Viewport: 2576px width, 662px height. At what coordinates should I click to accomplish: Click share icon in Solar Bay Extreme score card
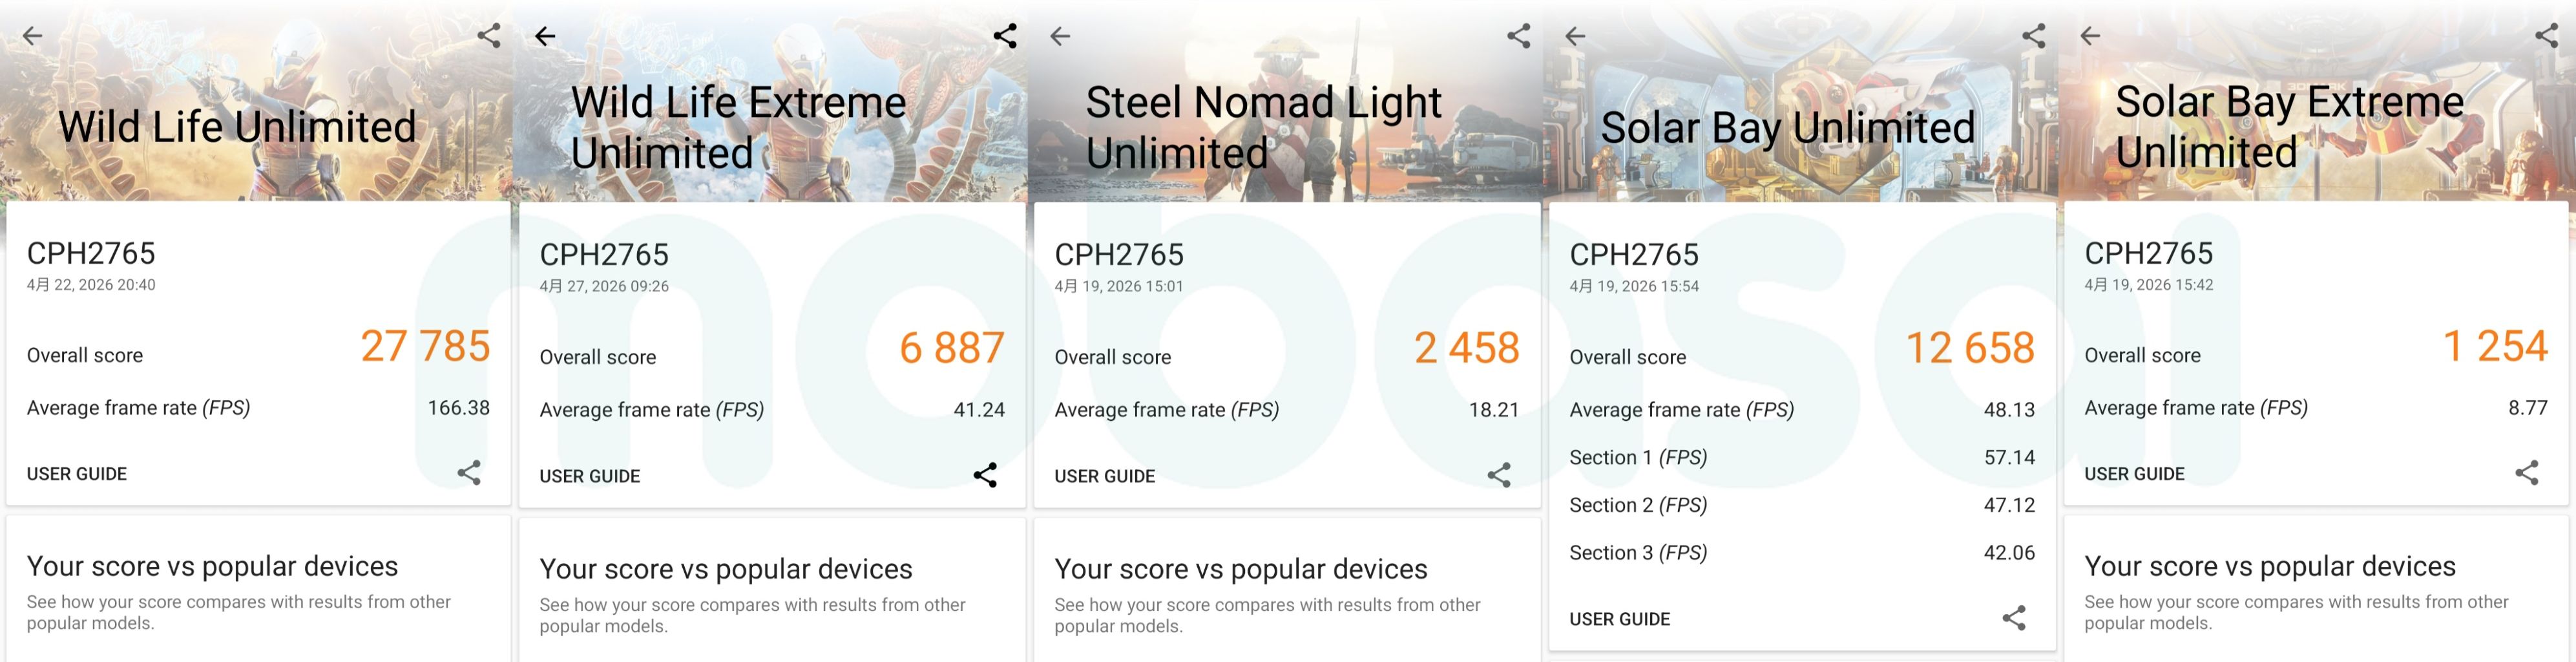click(x=2527, y=473)
